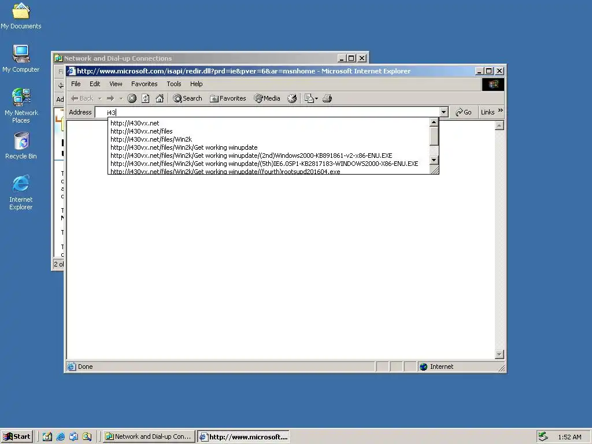Expand the Back history dropdown arrow
The image size is (592, 444).
tap(99, 98)
